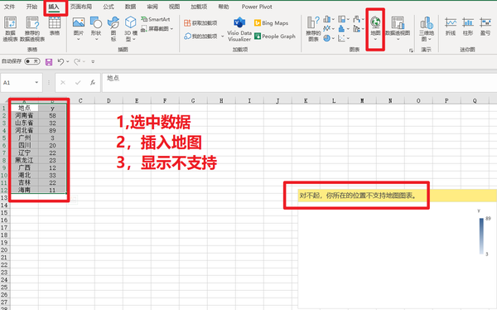Insert a table (表格)
Screen dimensions: 497x310
55,26
